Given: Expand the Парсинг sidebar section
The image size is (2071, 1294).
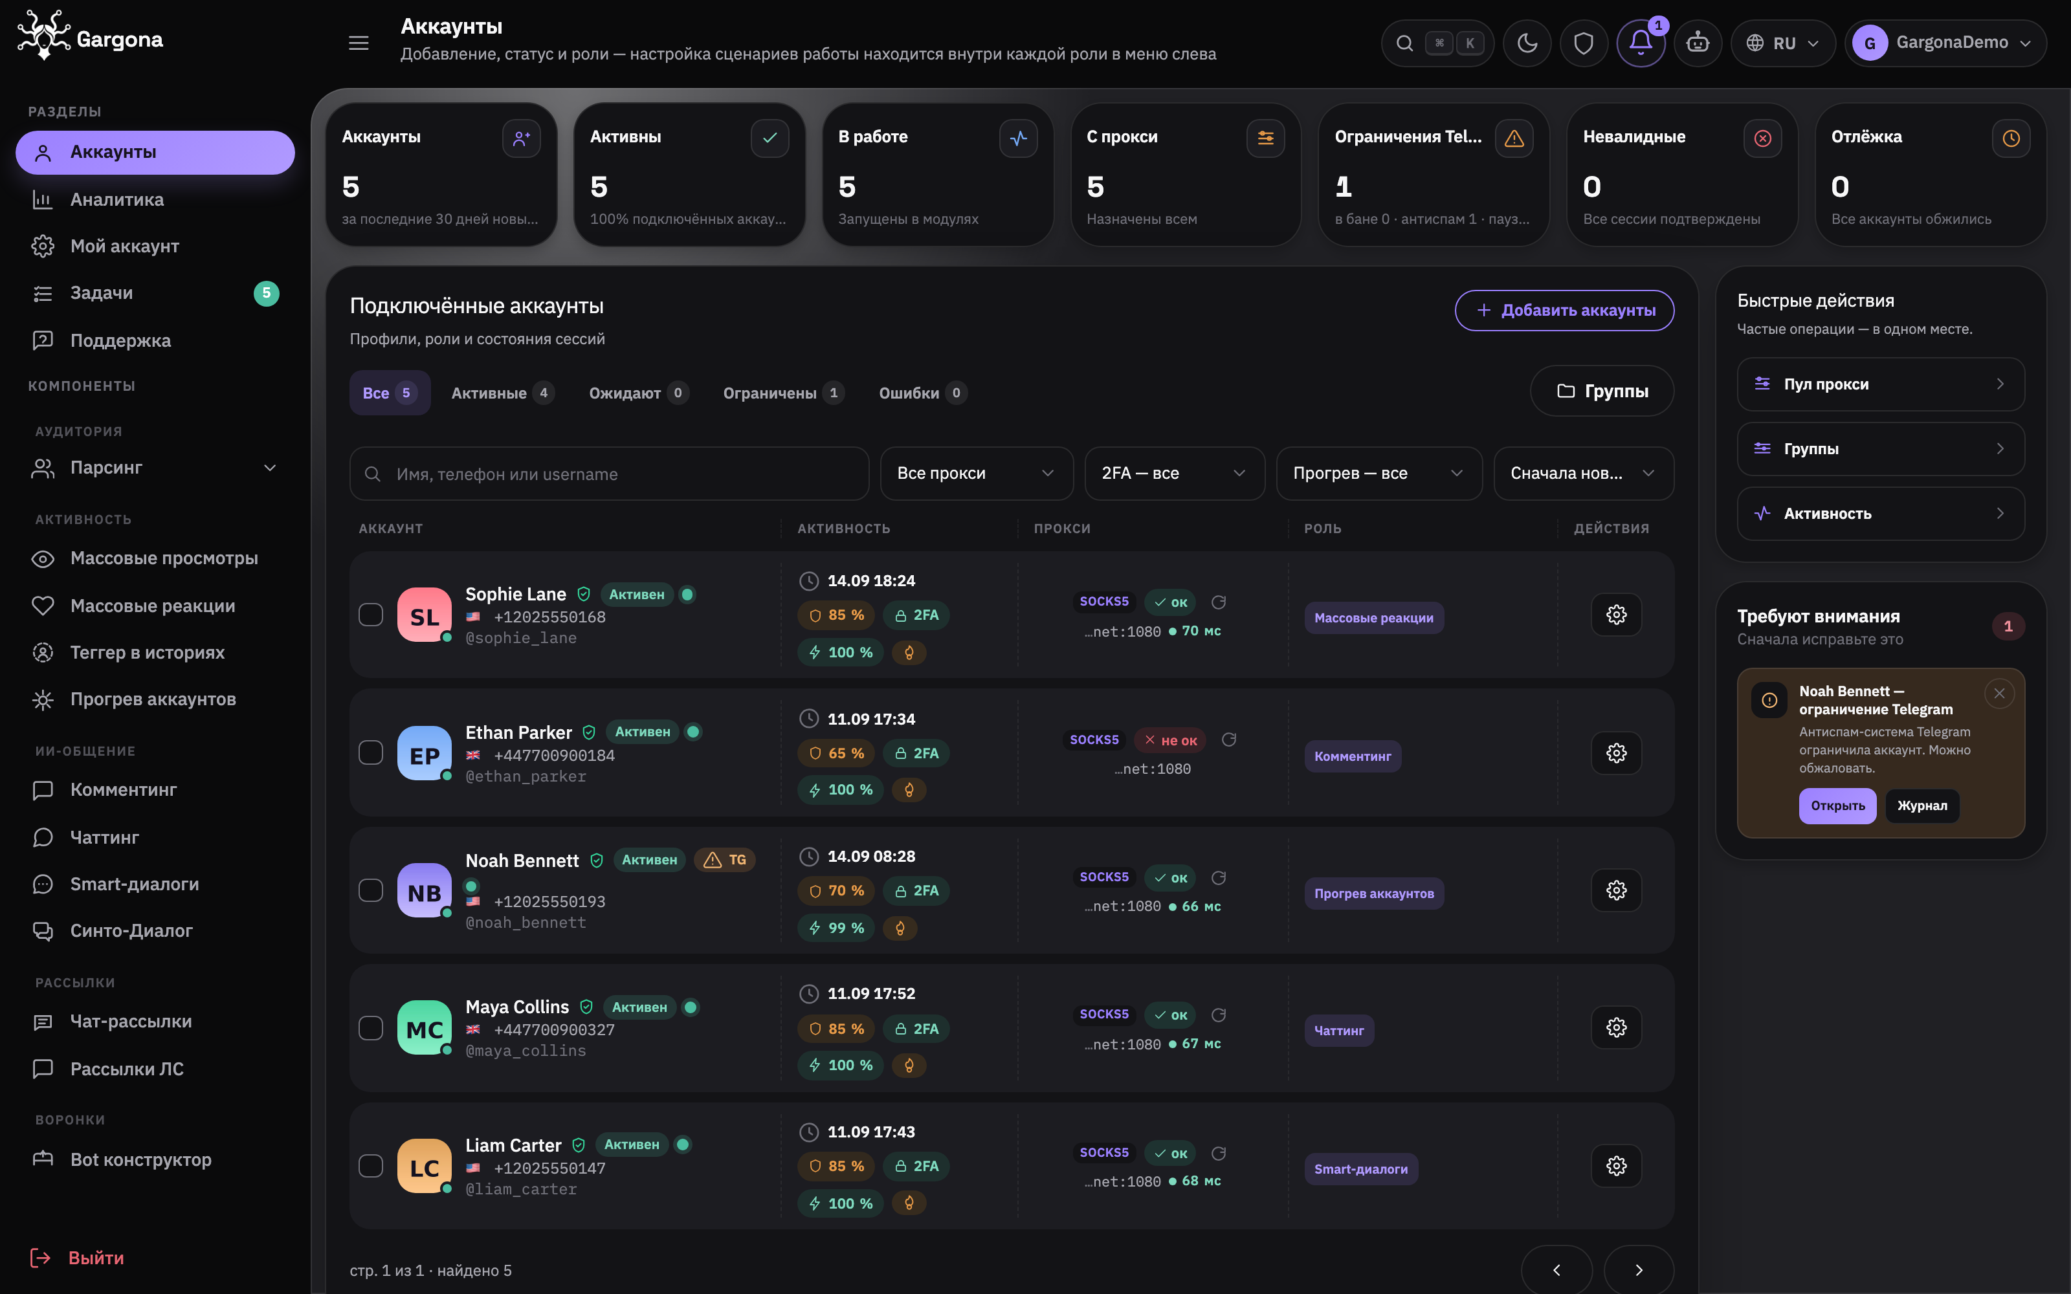Looking at the screenshot, I should 155,468.
